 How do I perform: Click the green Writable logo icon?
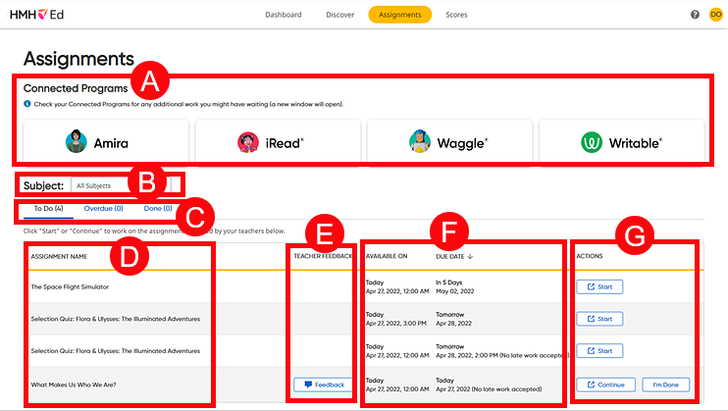click(592, 142)
